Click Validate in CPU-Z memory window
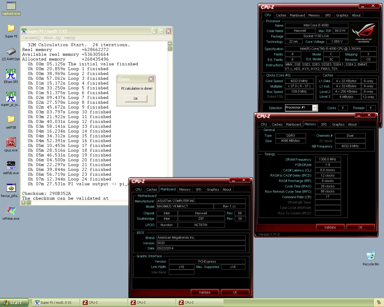Viewport: 384px width, 307px height. pyautogui.click(x=330, y=227)
